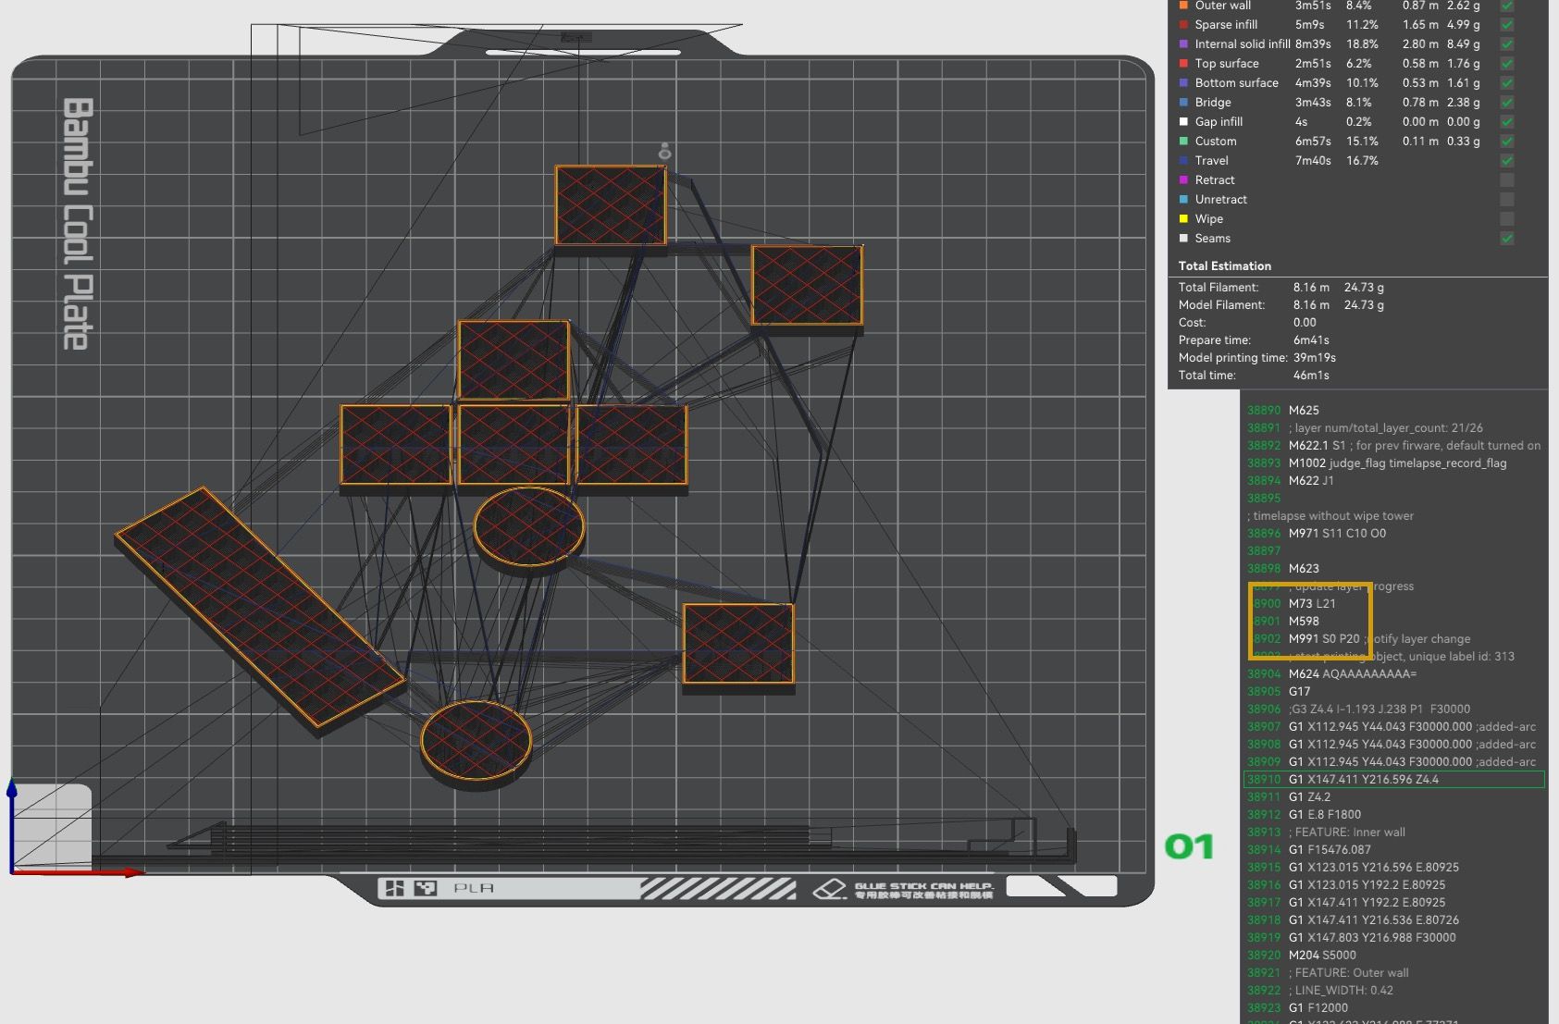Click the Cost value 0.00

(x=1305, y=323)
